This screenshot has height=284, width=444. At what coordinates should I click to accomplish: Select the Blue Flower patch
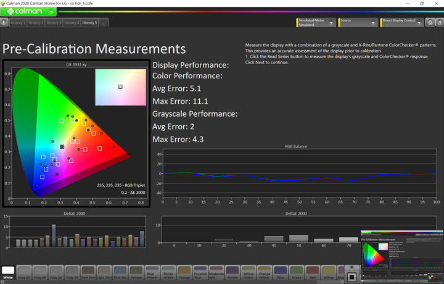[x=152, y=273]
